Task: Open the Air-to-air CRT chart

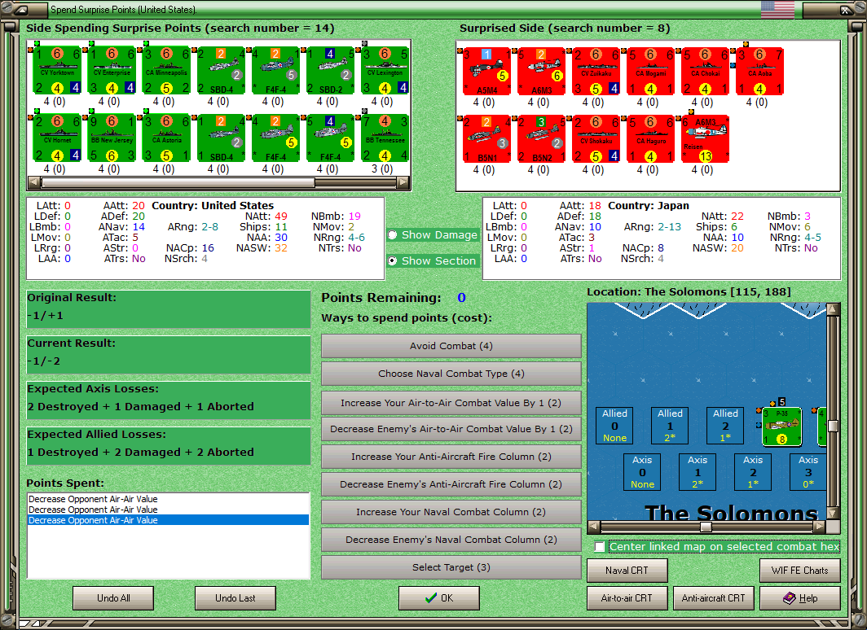Action: (627, 598)
